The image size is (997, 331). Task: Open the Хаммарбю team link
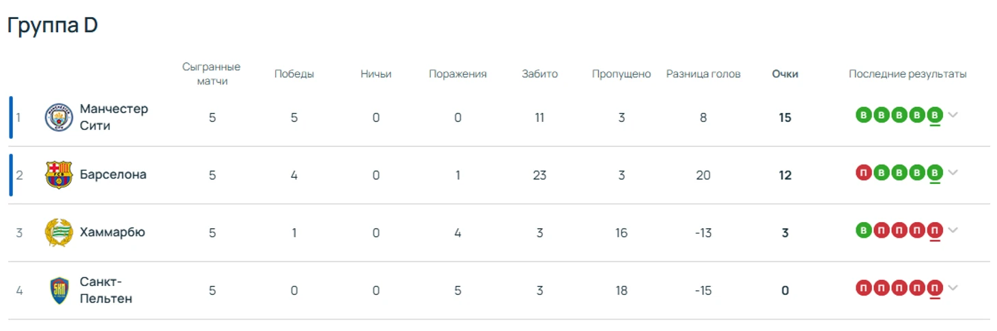click(x=113, y=232)
